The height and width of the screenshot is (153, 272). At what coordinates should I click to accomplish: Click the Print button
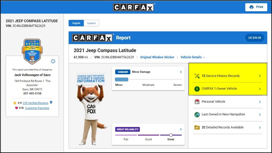pyautogui.click(x=256, y=7)
